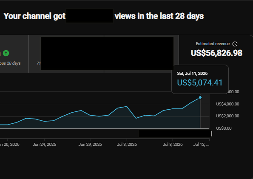Select the US$56,826.98 revenue total
The height and width of the screenshot is (179, 253).
point(216,53)
